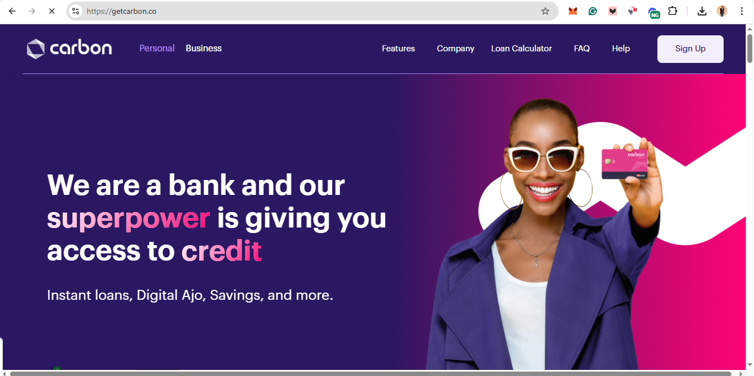The image size is (754, 376).
Task: Open the FAQ page link
Action: click(582, 49)
